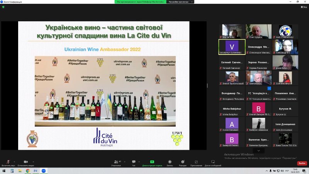The width and height of the screenshot is (309, 174).
Task: Select Похиленко Анастасія participant tile
Action: tap(285, 93)
